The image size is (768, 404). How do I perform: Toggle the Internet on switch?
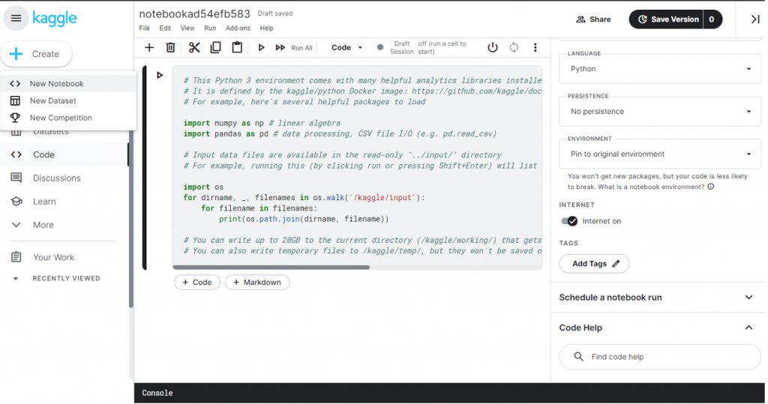pyautogui.click(x=569, y=221)
